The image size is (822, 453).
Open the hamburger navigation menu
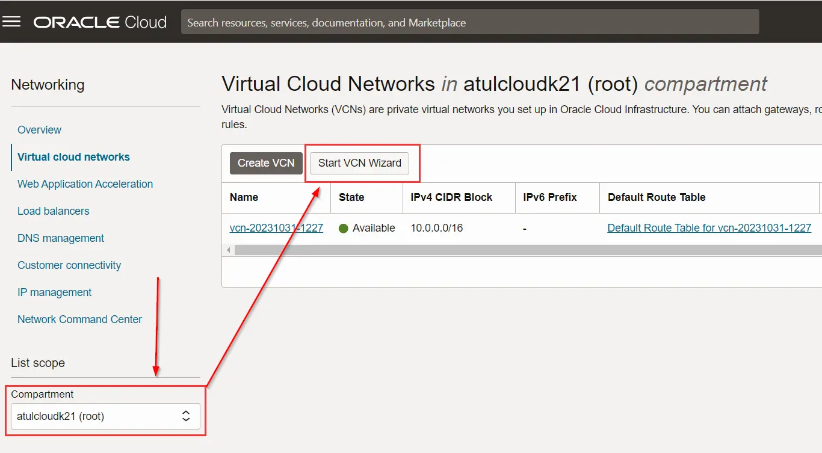coord(12,22)
